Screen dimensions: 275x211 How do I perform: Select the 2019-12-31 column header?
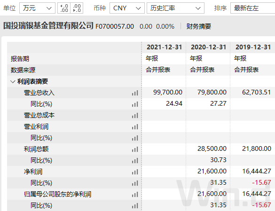click(x=253, y=47)
